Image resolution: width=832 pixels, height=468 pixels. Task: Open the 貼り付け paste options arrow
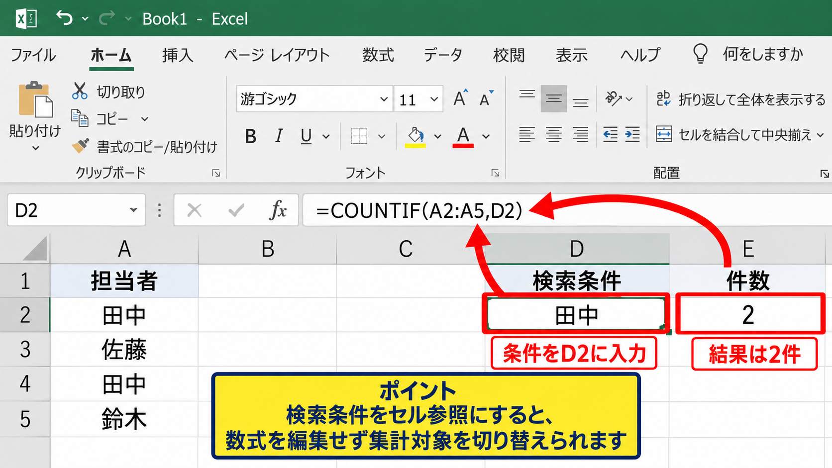pos(35,148)
